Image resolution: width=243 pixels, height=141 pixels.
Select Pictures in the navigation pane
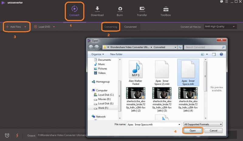pyautogui.click(x=101, y=68)
